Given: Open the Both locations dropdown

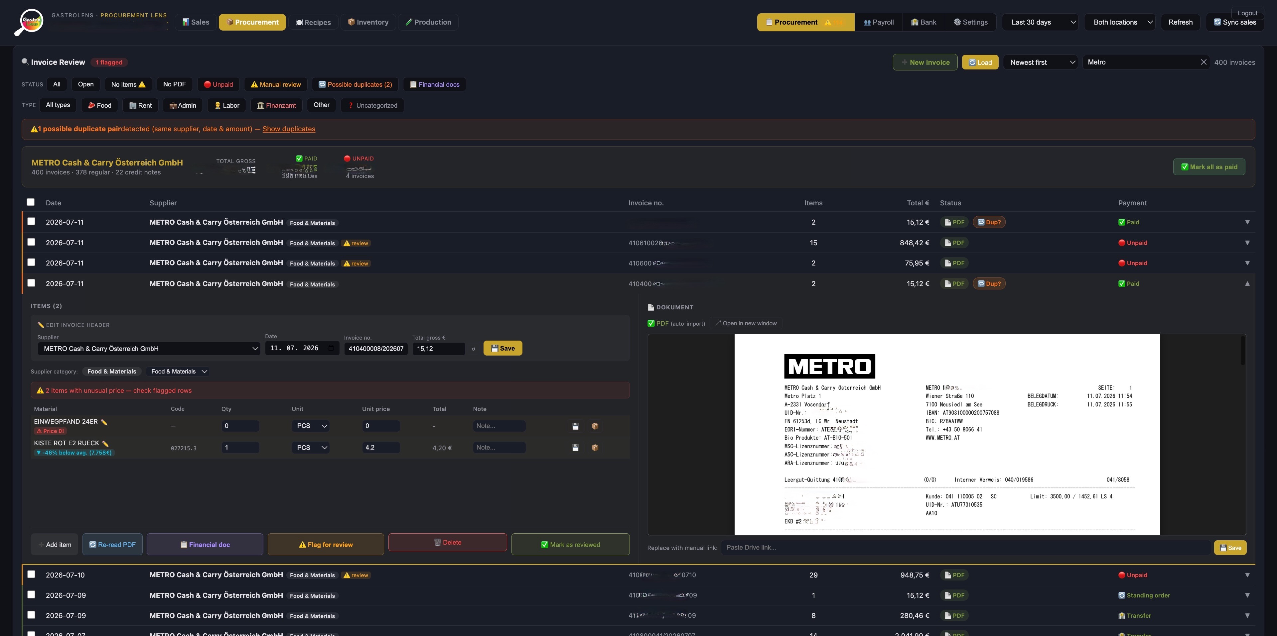Looking at the screenshot, I should (x=1119, y=22).
